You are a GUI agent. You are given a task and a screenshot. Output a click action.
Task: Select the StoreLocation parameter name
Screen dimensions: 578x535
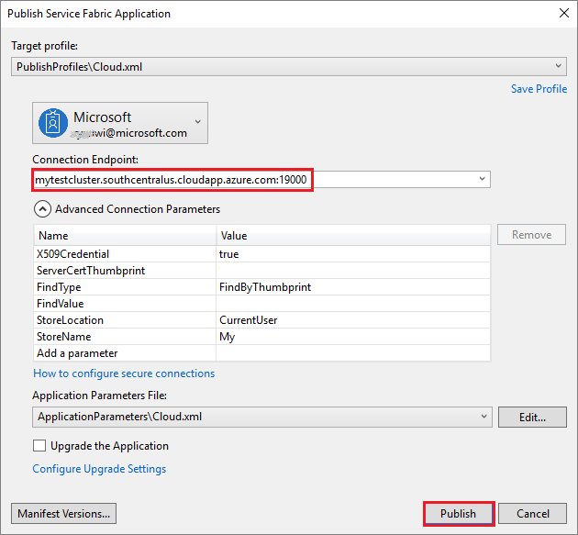click(125, 320)
